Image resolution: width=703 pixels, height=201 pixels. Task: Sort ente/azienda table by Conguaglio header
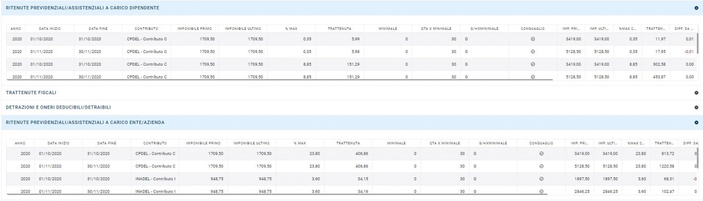point(541,143)
